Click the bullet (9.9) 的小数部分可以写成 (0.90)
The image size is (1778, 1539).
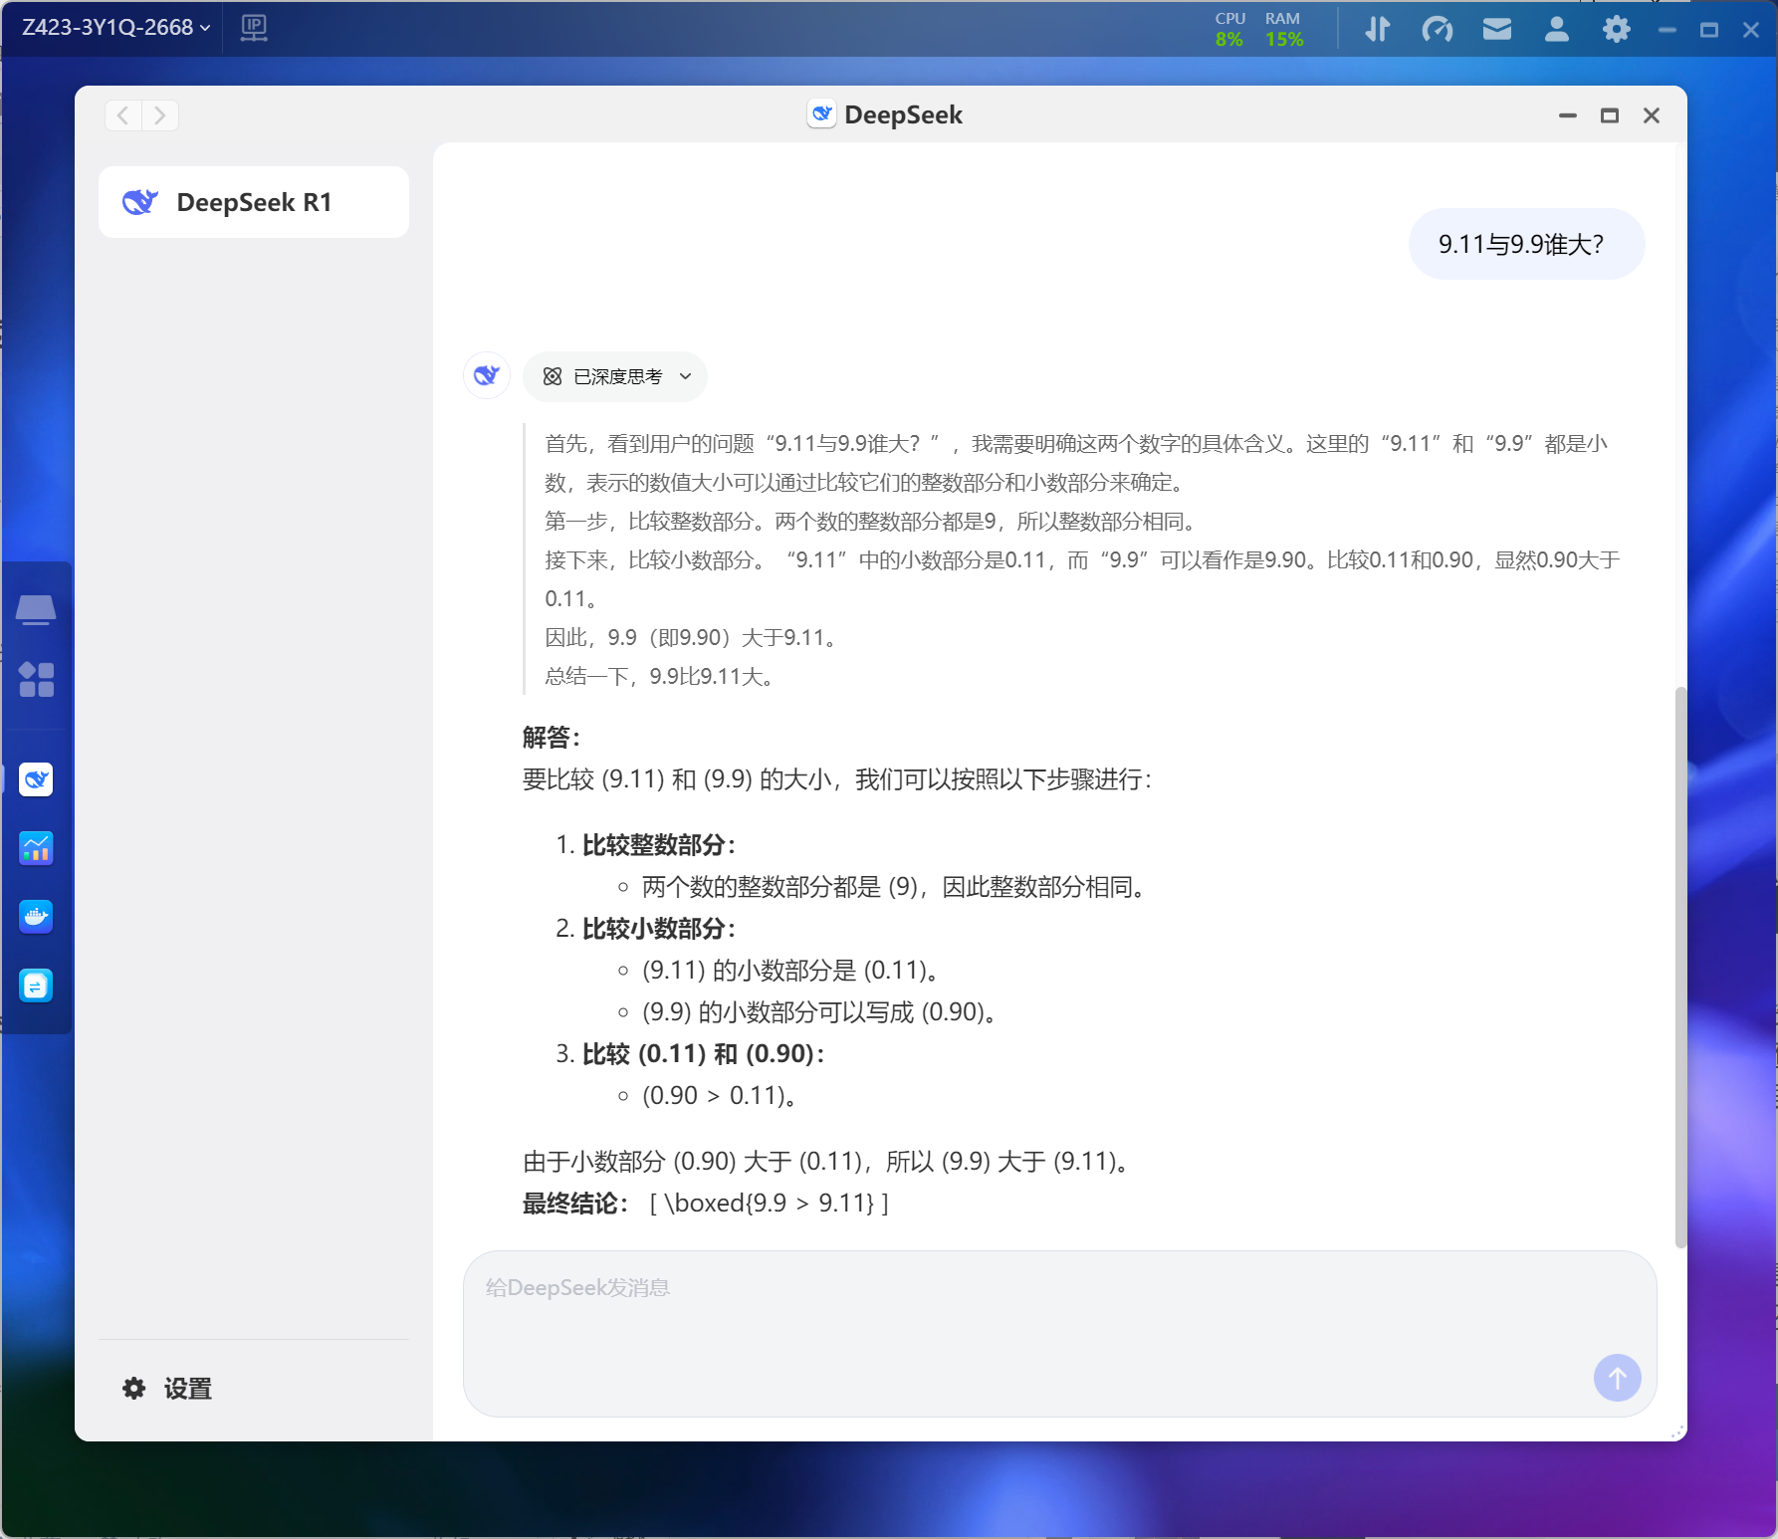pos(820,1012)
